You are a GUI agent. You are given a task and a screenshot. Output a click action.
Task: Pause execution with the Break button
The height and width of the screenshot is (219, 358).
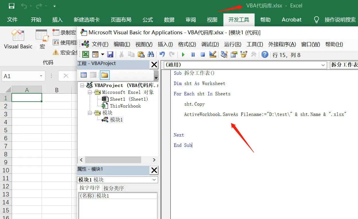[193, 55]
